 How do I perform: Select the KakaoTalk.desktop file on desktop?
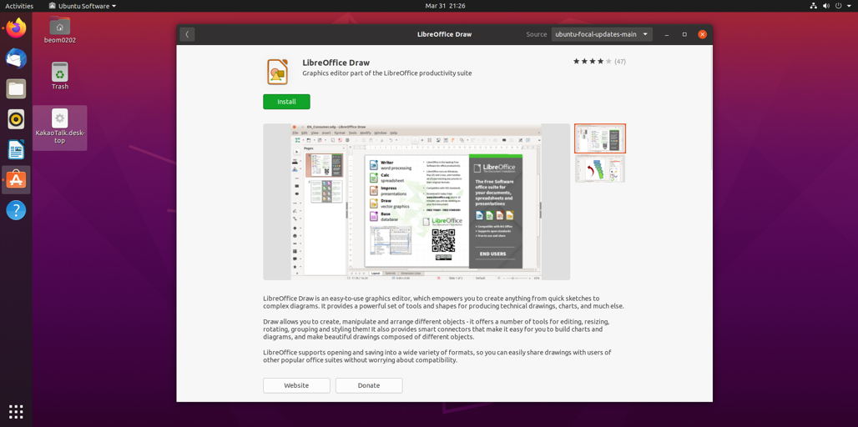[59, 128]
